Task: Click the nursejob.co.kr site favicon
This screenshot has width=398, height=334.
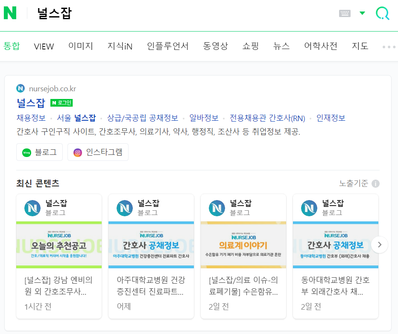Action: 20,88
